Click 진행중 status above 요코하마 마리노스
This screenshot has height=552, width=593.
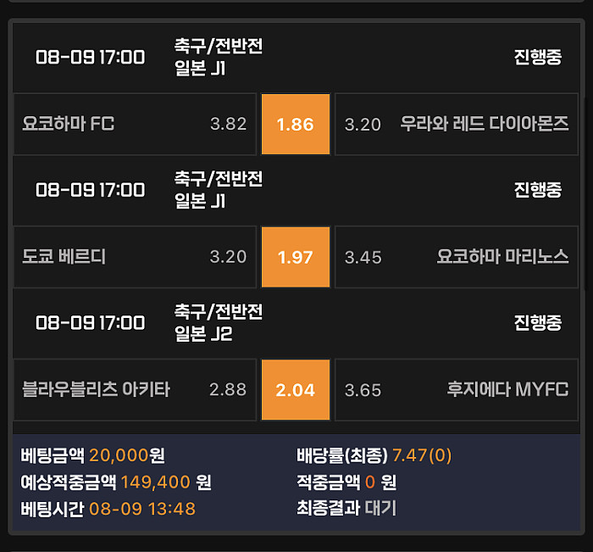coord(537,190)
